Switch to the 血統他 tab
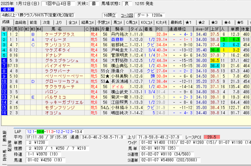 pyautogui.click(x=20, y=22)
